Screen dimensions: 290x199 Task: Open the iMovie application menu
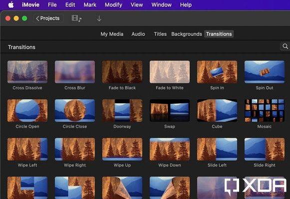pos(31,5)
